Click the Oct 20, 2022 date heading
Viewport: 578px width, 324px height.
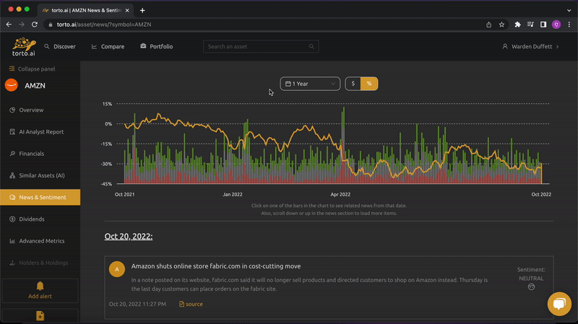pyautogui.click(x=129, y=237)
